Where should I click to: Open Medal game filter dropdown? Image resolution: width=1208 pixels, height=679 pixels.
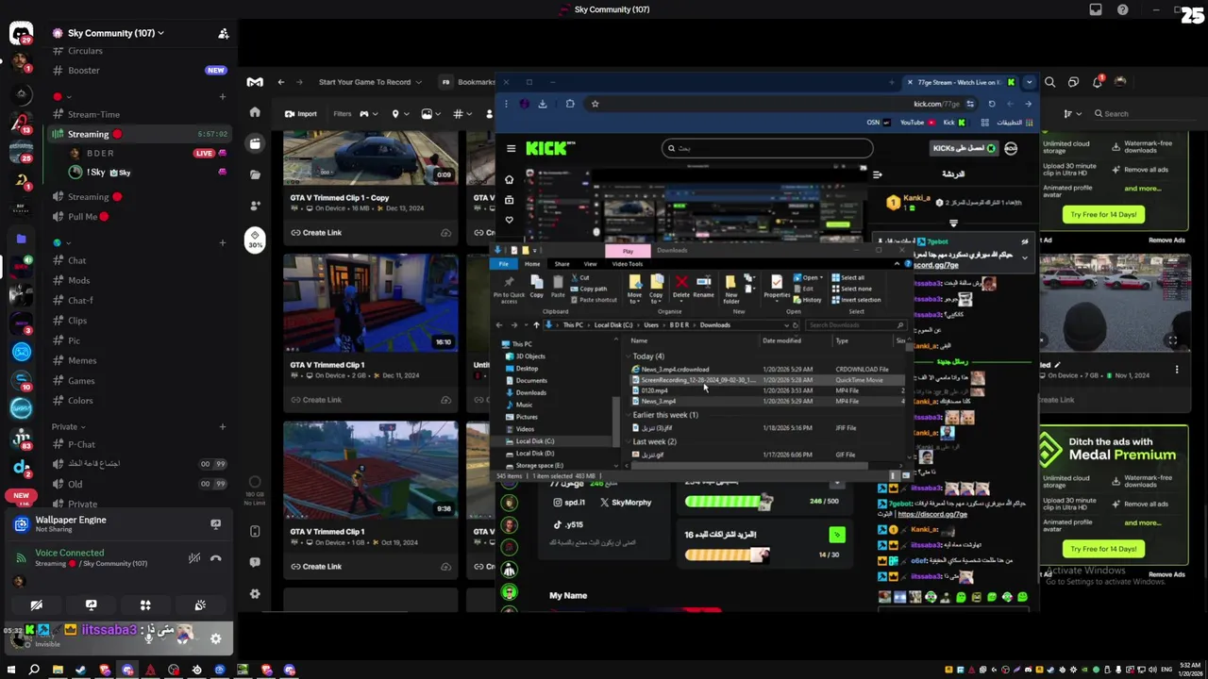[367, 114]
